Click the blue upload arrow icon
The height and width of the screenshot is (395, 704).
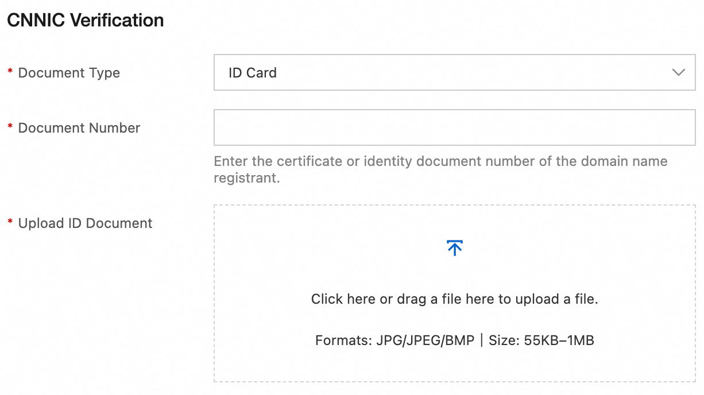coord(454,247)
